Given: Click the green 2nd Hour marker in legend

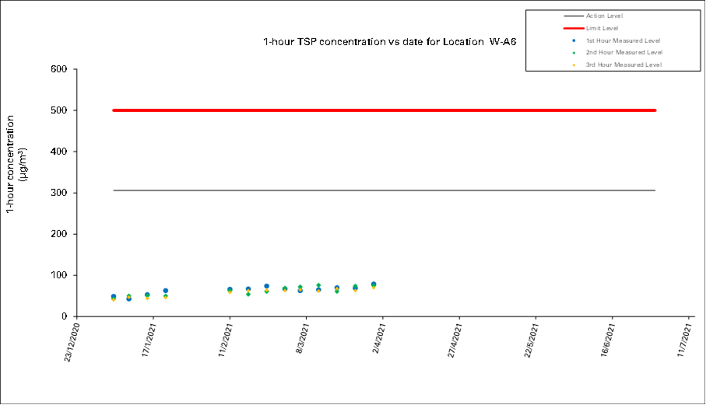Looking at the screenshot, I should [573, 52].
